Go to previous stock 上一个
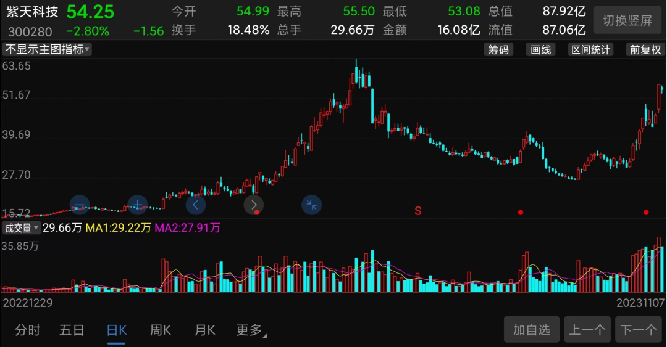The image size is (667, 347). (x=587, y=330)
